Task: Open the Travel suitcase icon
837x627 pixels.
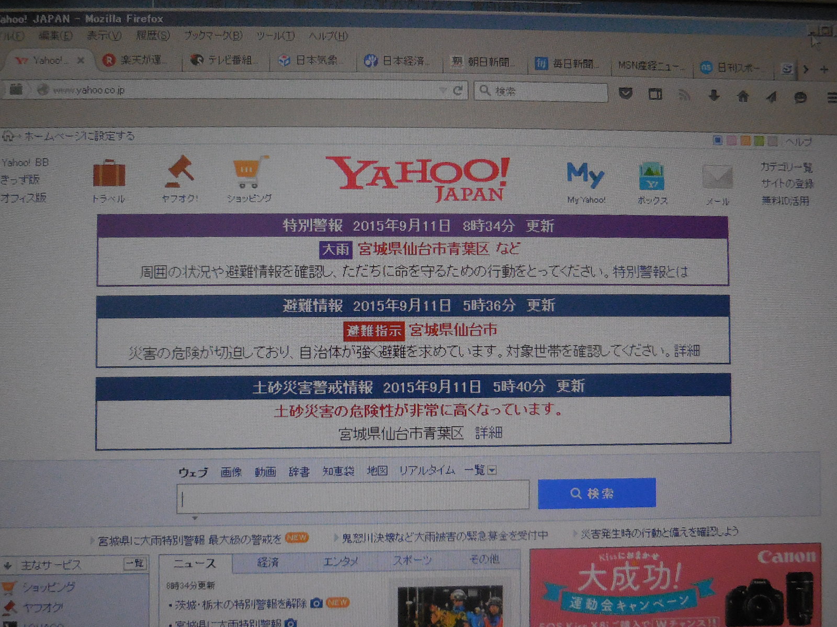Action: pyautogui.click(x=109, y=173)
